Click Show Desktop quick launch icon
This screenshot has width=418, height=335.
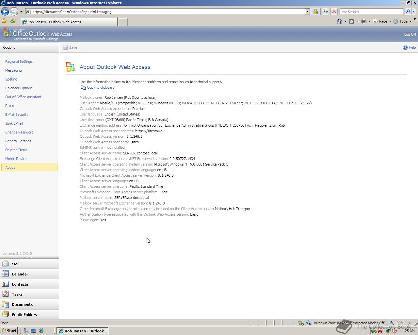pyautogui.click(x=33, y=331)
